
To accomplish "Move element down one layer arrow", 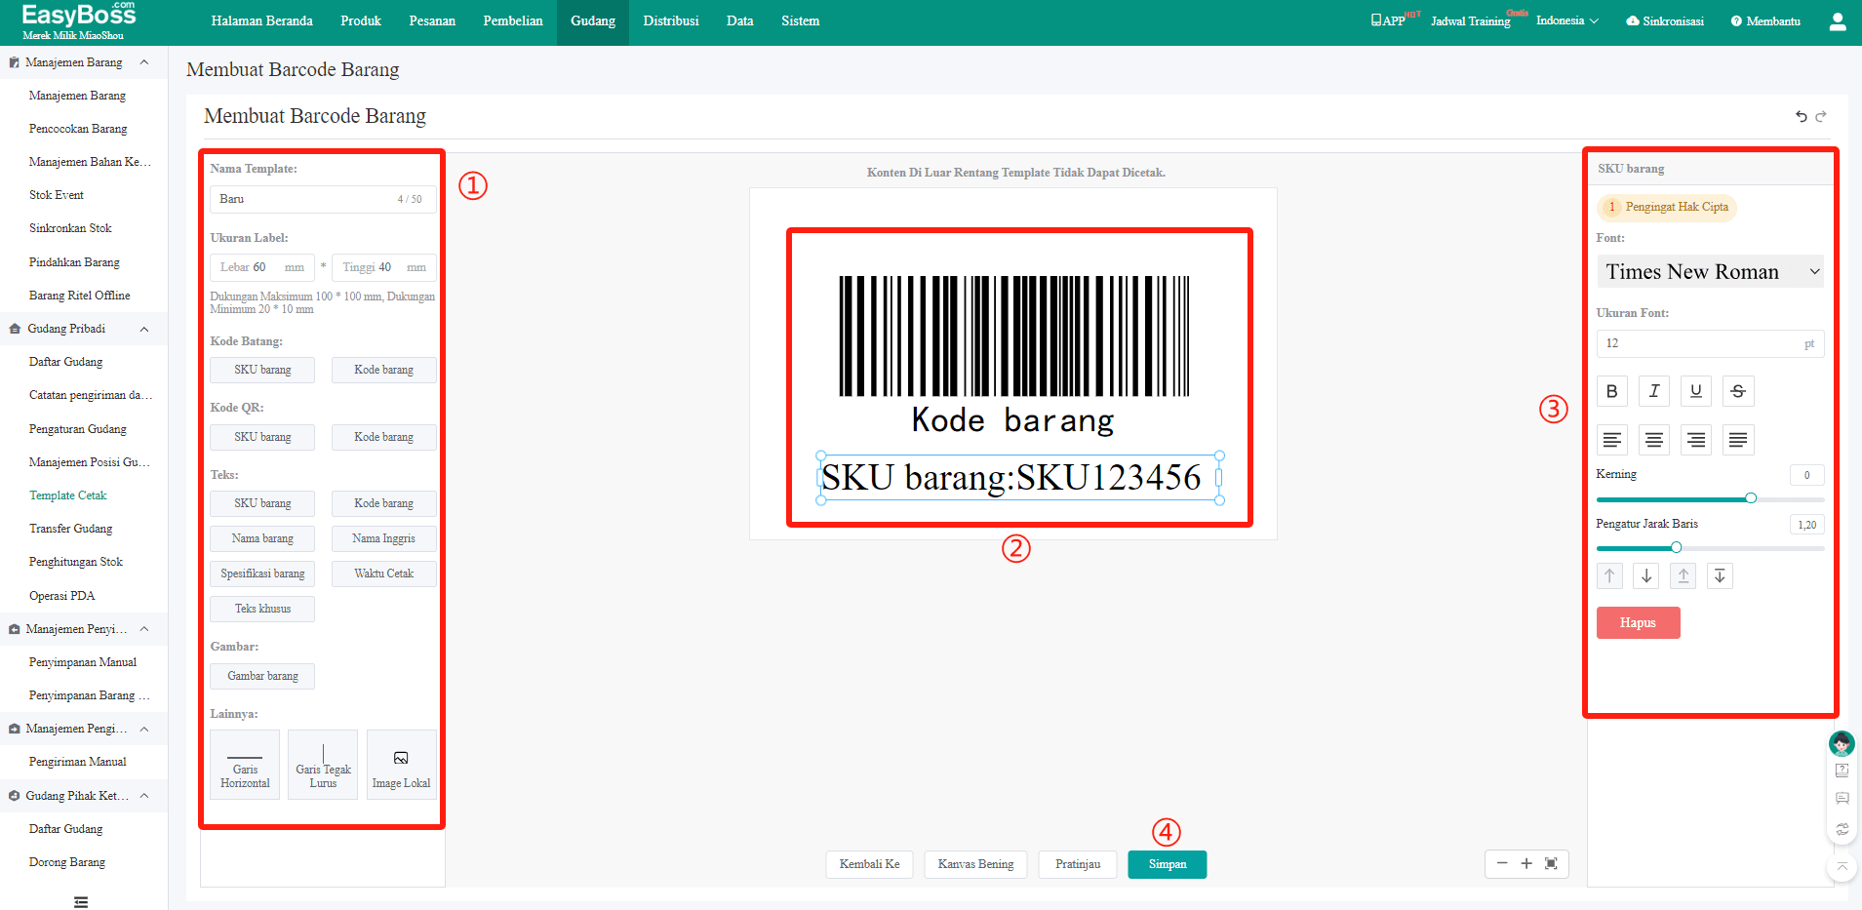I will tap(1646, 575).
